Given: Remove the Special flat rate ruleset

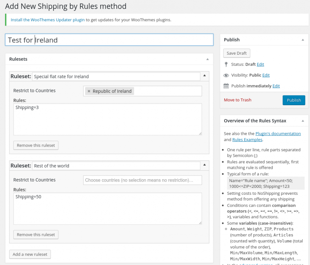Looking at the screenshot, I should pos(36,145).
